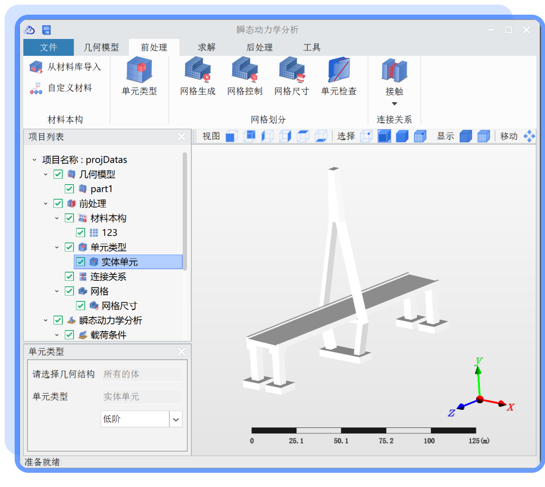Select the fourth view cube icon after 视图

[285, 136]
